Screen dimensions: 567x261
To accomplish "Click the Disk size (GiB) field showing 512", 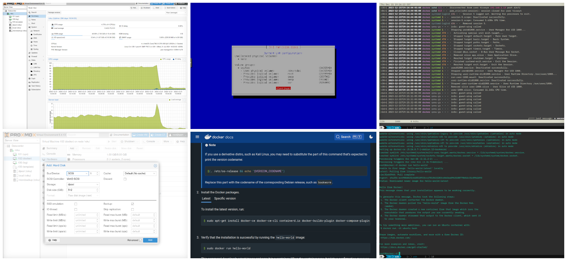I will click(83, 190).
